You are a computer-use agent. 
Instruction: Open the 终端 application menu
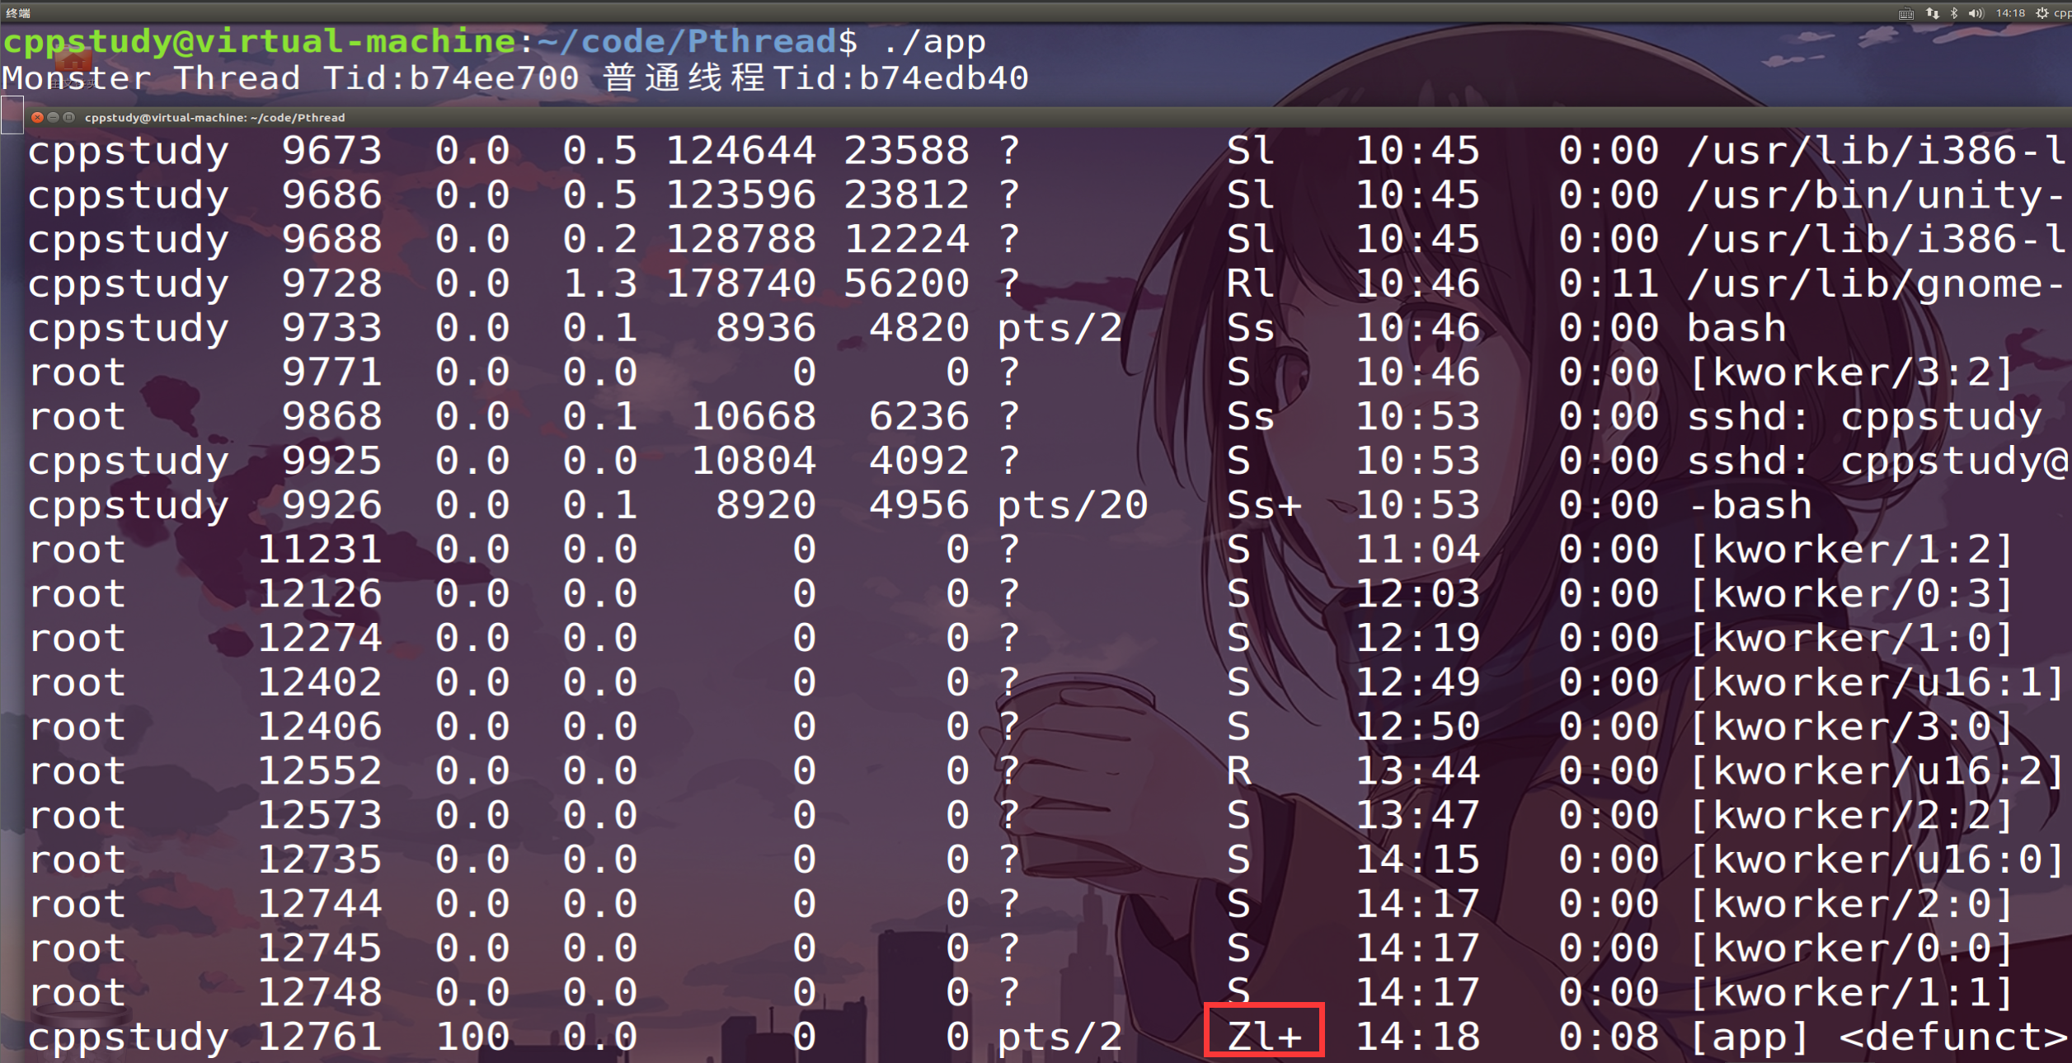(x=18, y=13)
